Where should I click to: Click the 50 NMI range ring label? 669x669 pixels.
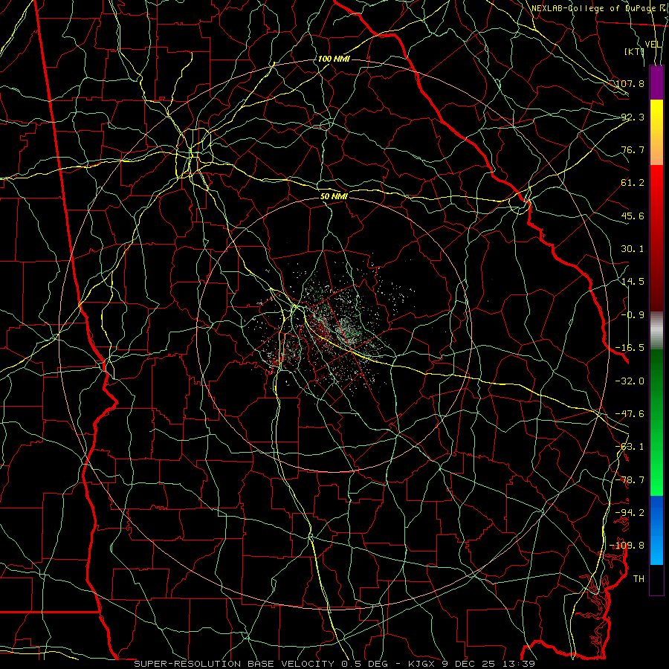click(334, 197)
